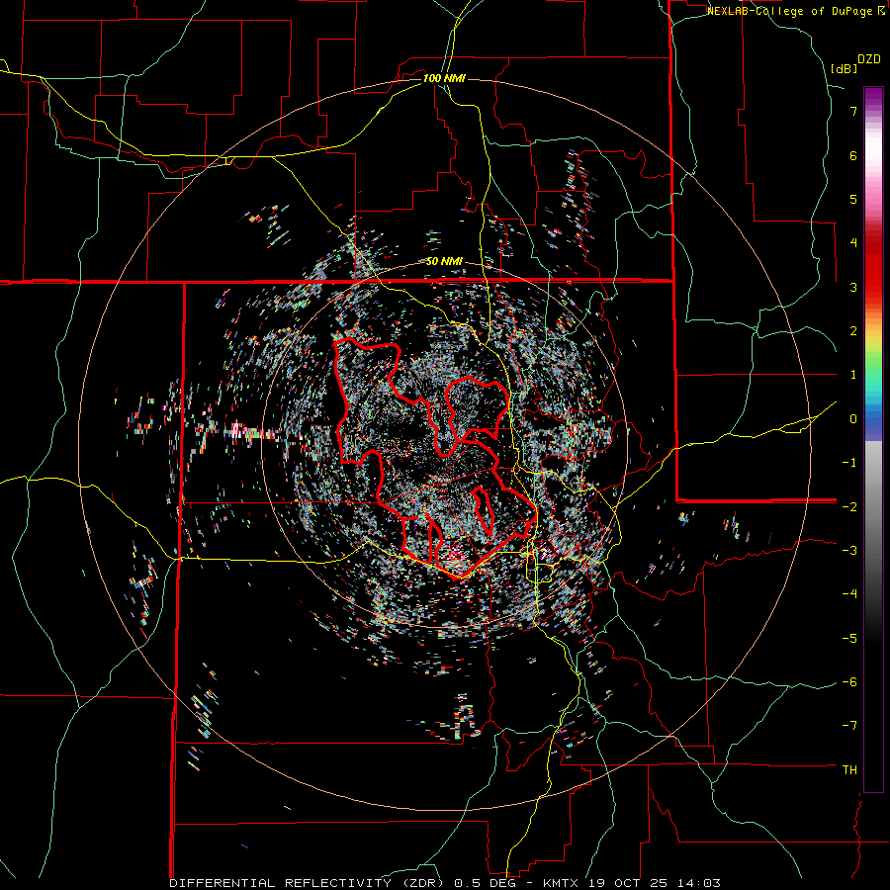Click the -1 value on color scale
This screenshot has width=890, height=890.
point(849,463)
